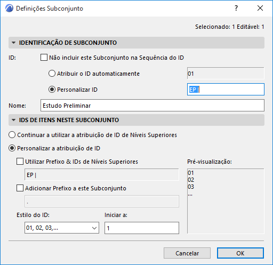Click the 'Iniciar a:' label
The image size is (273, 265).
tap(116, 215)
